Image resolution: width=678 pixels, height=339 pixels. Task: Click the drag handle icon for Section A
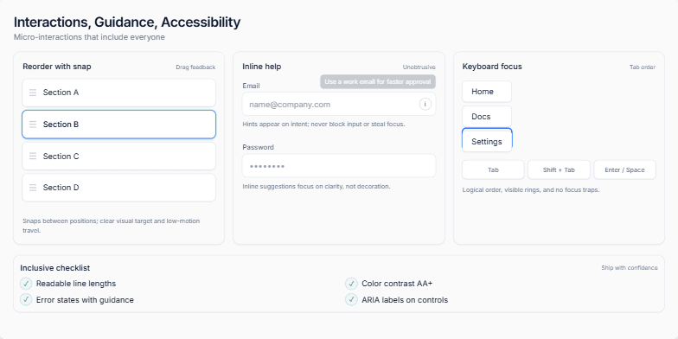click(x=33, y=93)
